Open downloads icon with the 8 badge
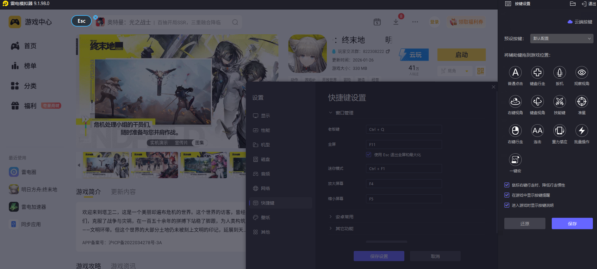Screen dimensions: 597x269 [x=396, y=22]
